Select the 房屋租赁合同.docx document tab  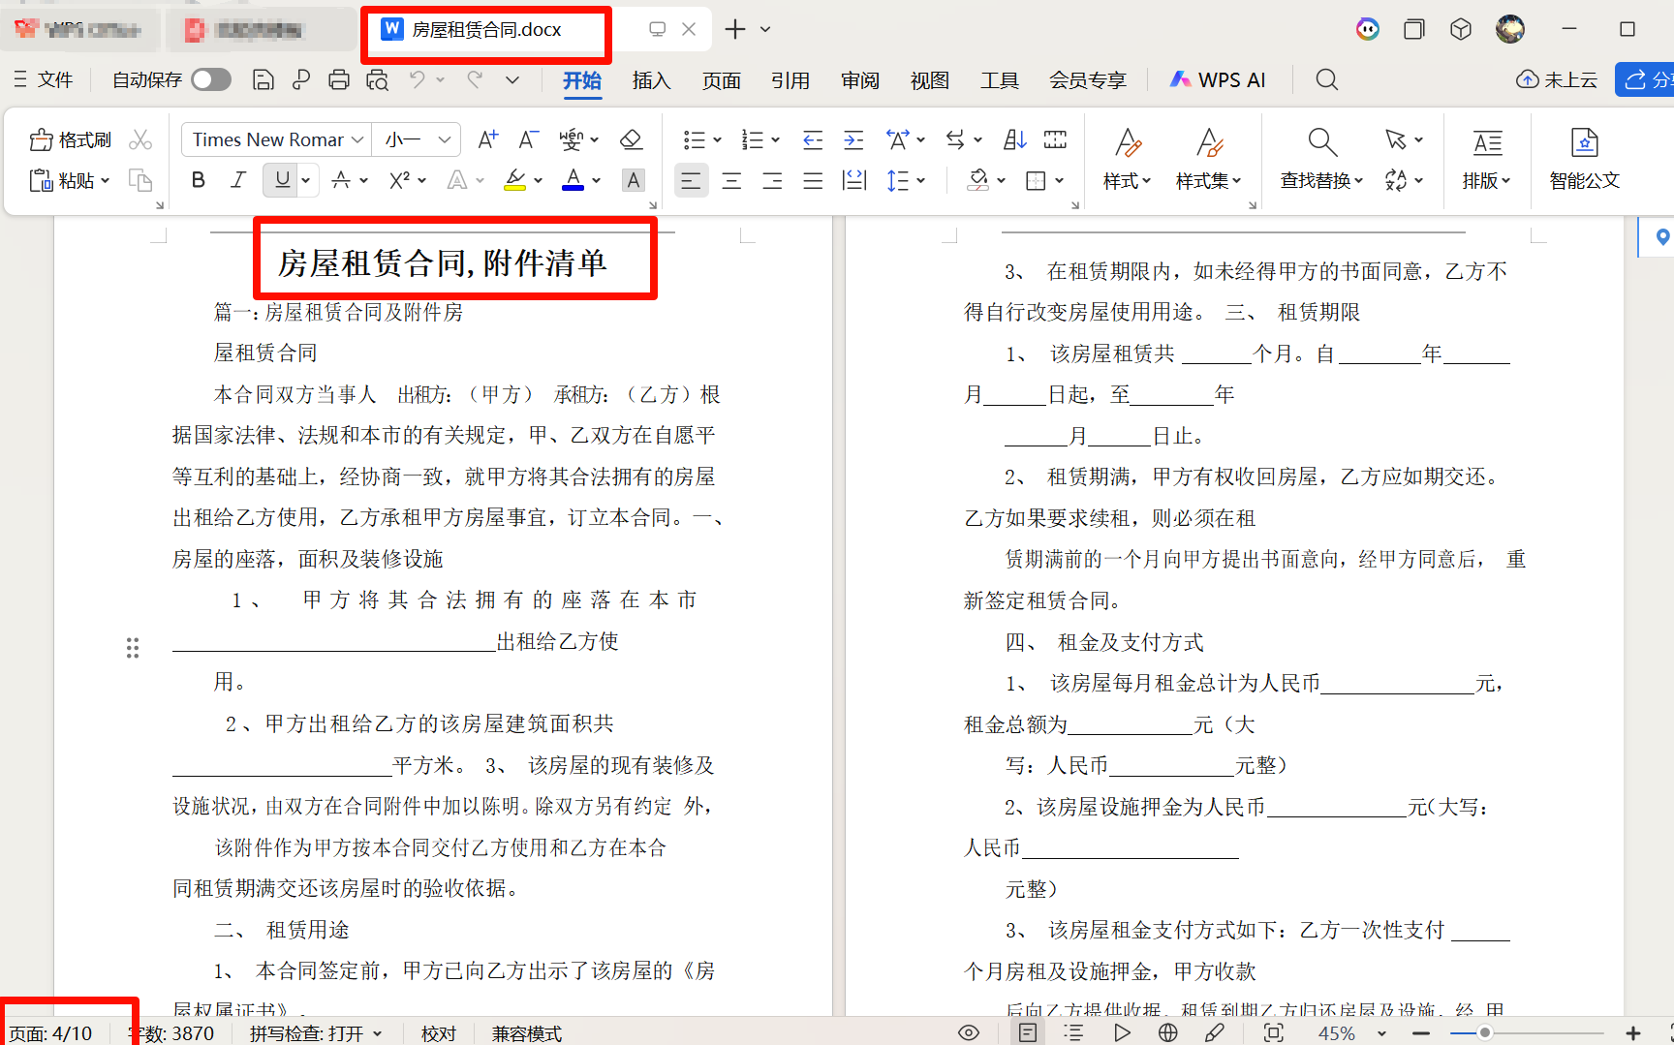coord(484,29)
